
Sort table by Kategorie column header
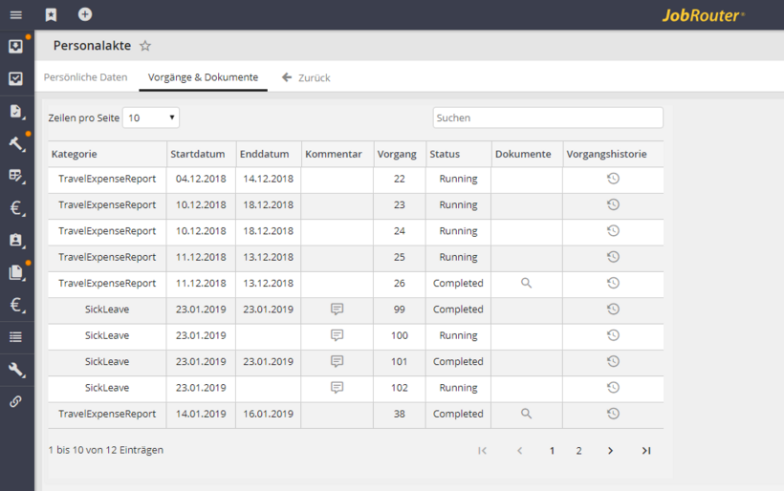(x=75, y=154)
